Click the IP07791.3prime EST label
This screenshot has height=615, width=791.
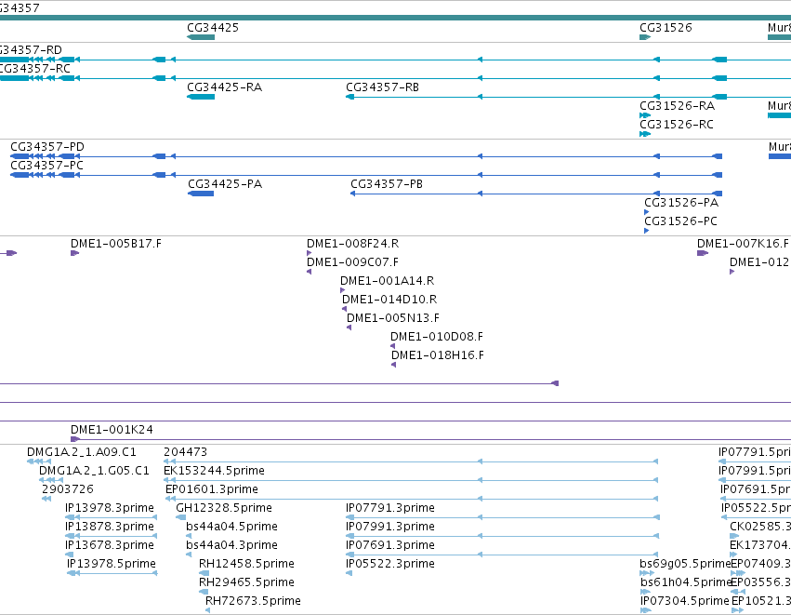(390, 508)
